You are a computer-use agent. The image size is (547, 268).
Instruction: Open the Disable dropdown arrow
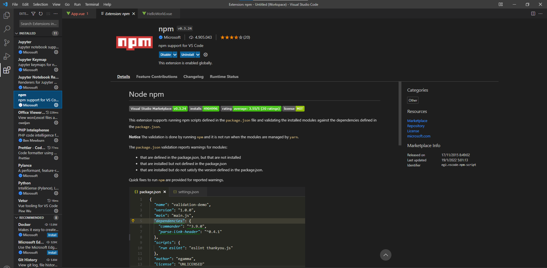point(175,54)
